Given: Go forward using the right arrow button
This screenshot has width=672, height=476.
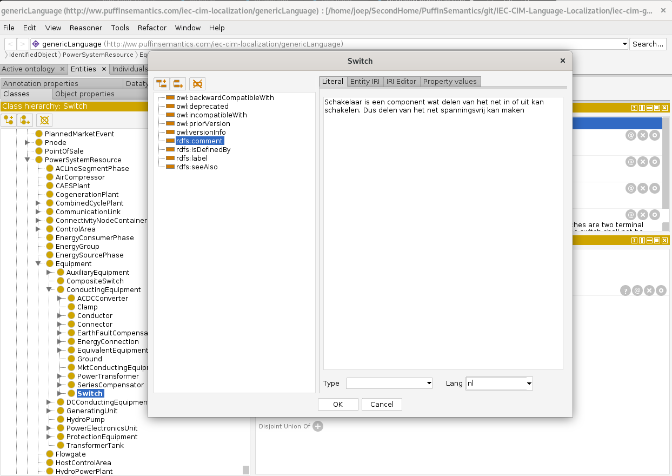Looking at the screenshot, I should click(x=23, y=44).
